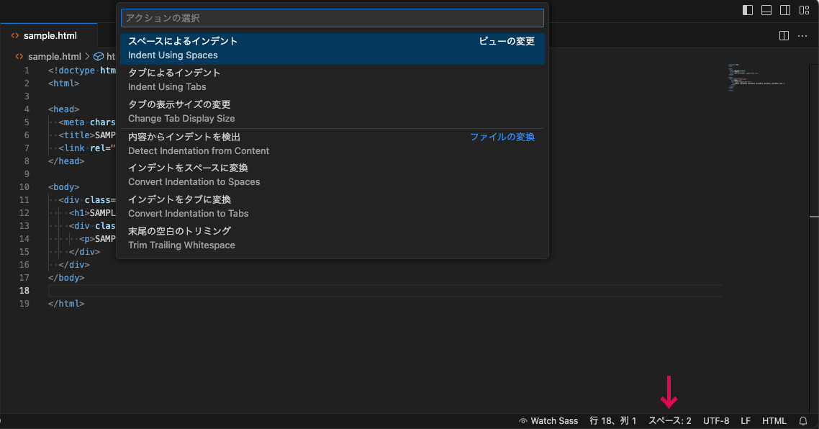Open the Customize Layout icon
Screen dimensions: 819x429
coord(804,10)
